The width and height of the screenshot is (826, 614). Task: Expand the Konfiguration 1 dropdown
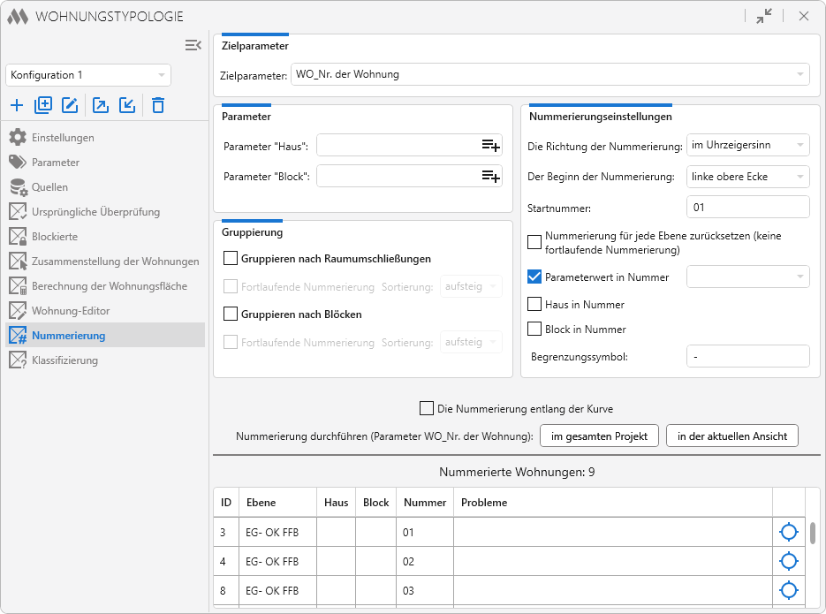pyautogui.click(x=88, y=75)
